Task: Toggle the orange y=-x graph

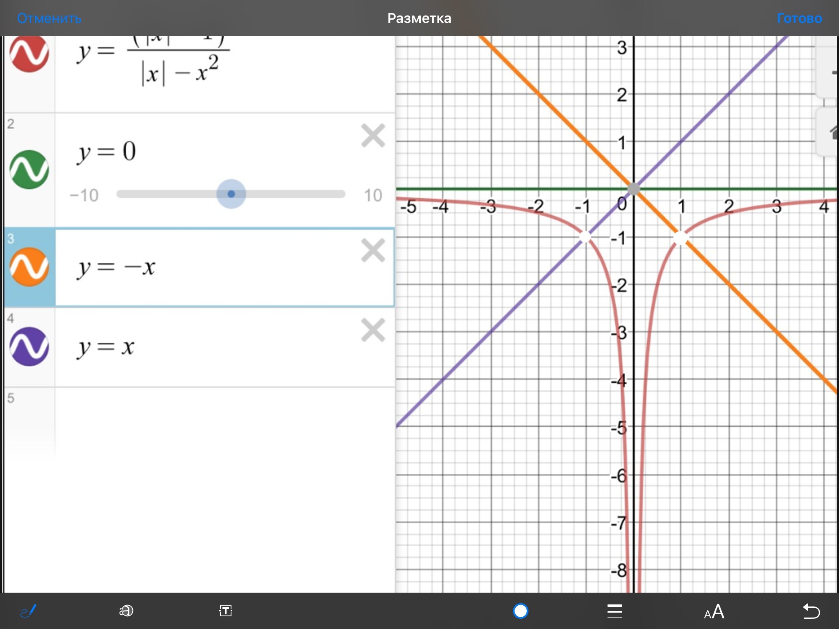Action: [29, 267]
